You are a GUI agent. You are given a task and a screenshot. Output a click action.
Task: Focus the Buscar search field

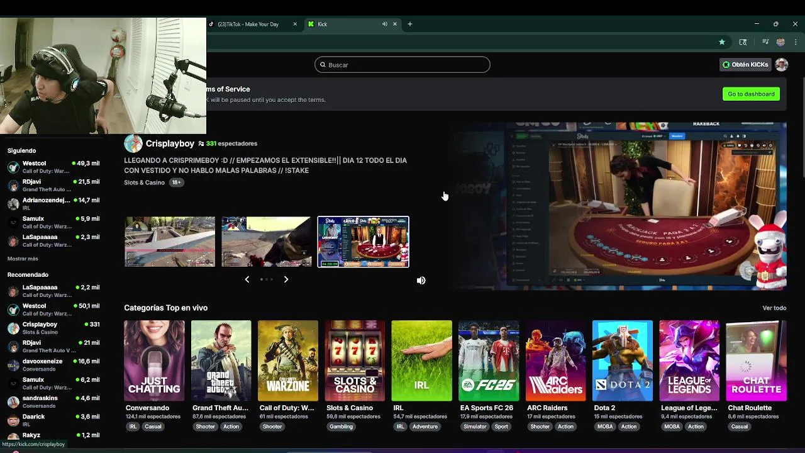click(x=402, y=65)
